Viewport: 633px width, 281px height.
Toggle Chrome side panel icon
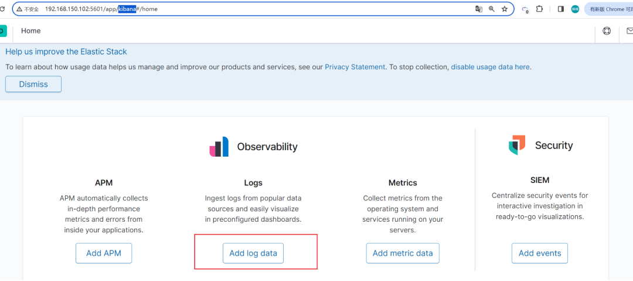[x=560, y=9]
